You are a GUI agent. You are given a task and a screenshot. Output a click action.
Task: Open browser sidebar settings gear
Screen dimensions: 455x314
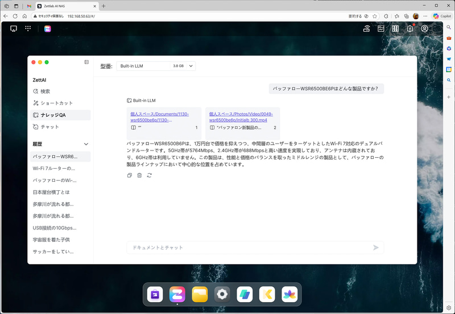449,308
